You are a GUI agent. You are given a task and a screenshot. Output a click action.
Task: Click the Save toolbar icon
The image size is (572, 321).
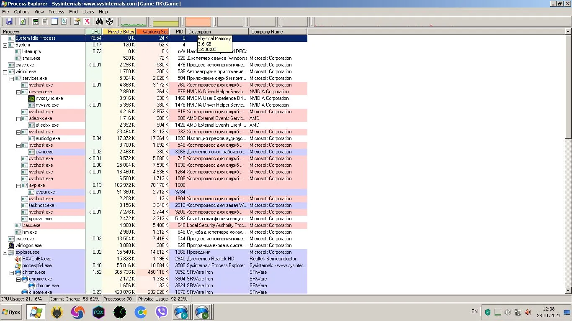[9, 21]
